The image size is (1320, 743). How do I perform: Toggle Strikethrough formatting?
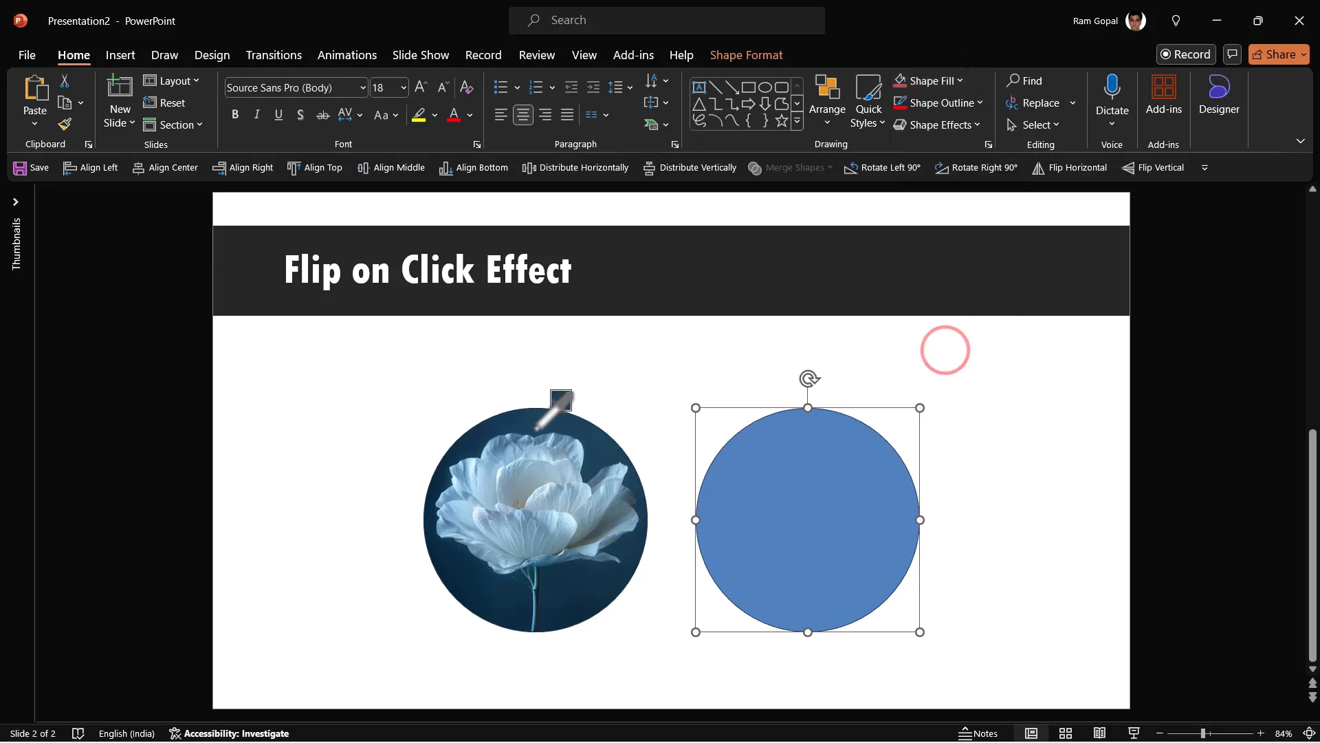[x=322, y=115]
